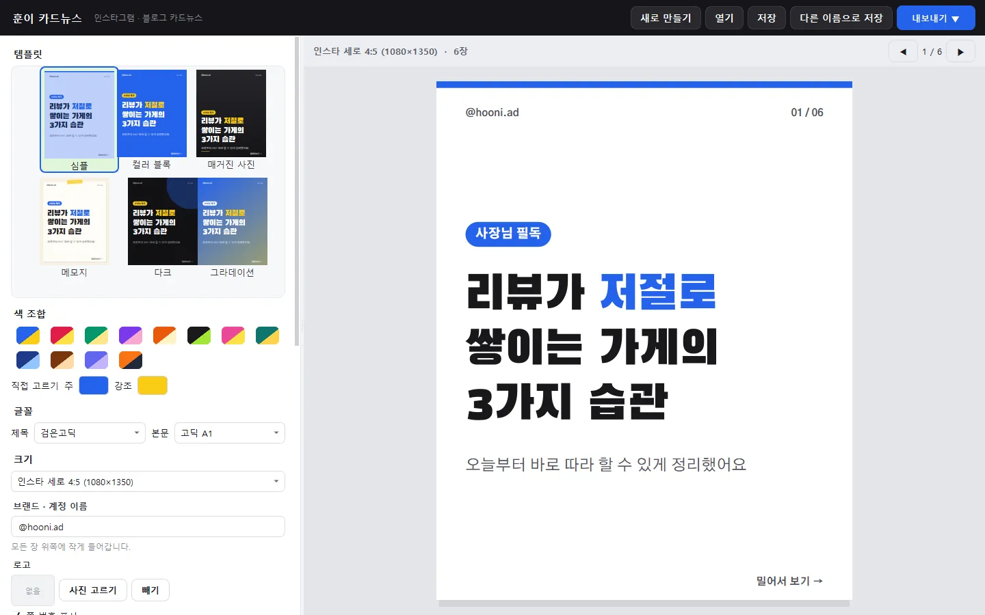
Task: Open the main color (주) picker
Action: (94, 385)
